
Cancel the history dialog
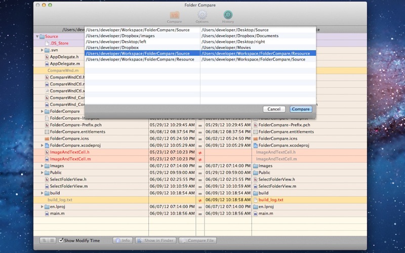(274, 109)
